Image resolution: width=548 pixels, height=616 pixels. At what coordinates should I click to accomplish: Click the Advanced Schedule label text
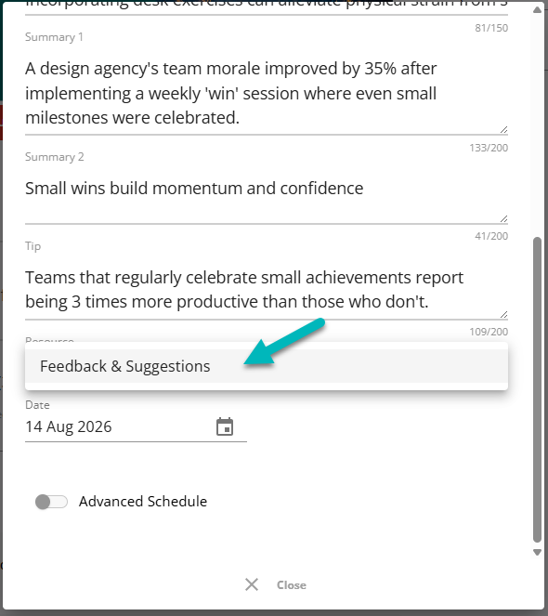pyautogui.click(x=143, y=502)
